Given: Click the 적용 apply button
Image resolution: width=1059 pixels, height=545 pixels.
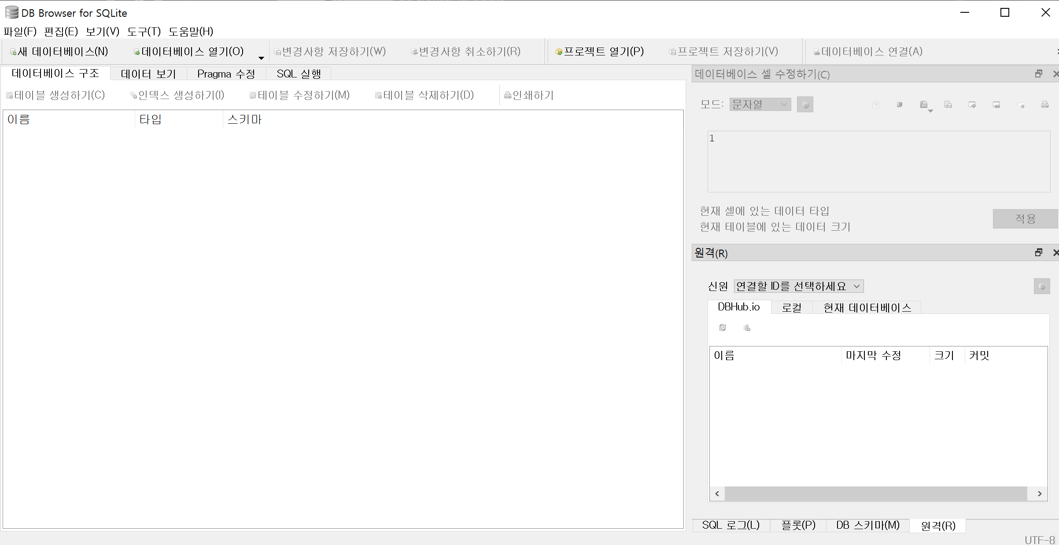Looking at the screenshot, I should [x=1025, y=218].
